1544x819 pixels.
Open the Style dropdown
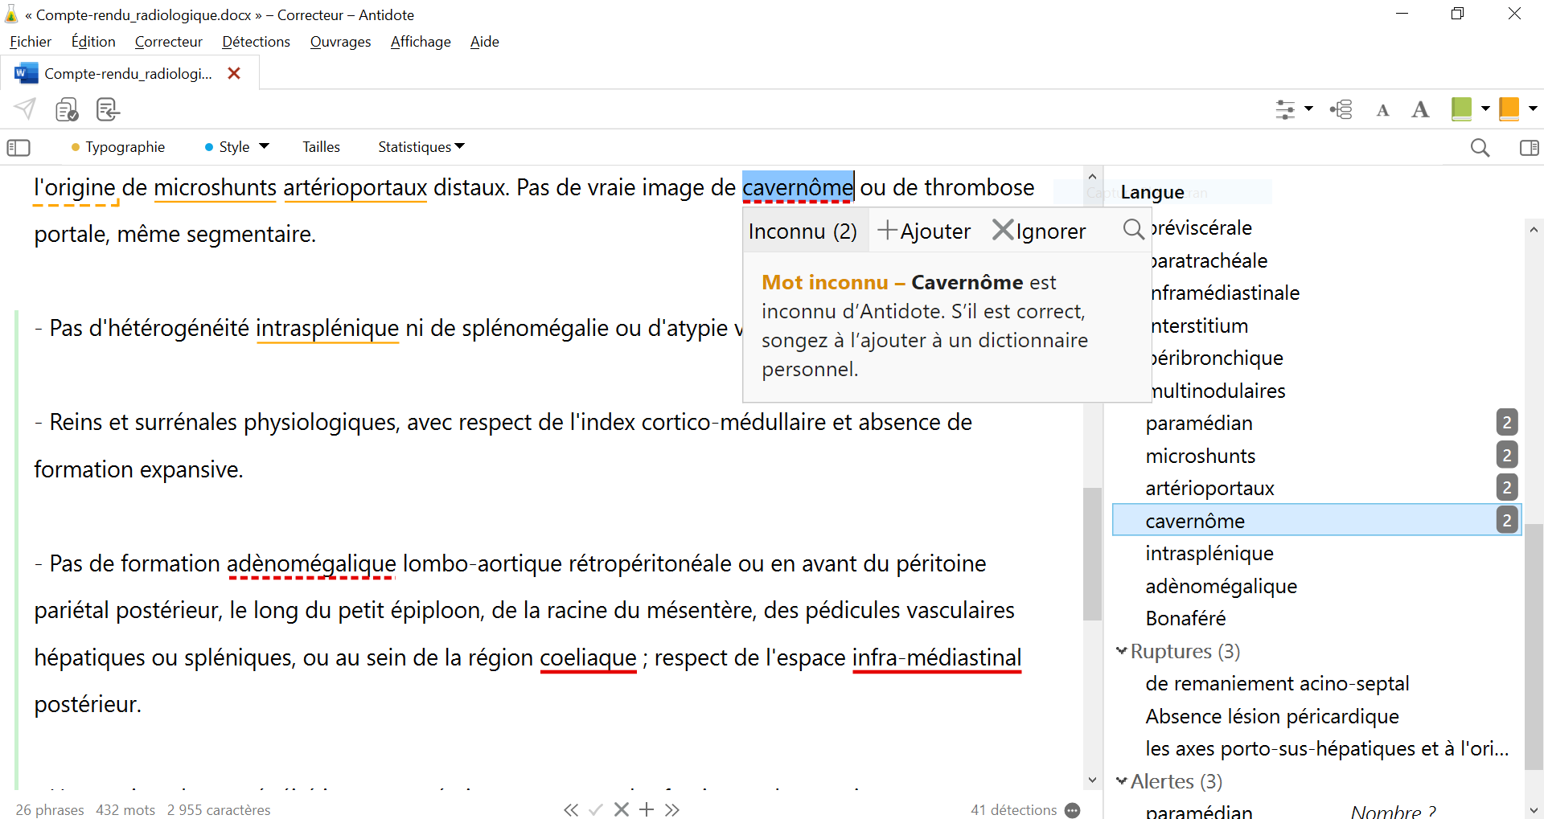237,147
